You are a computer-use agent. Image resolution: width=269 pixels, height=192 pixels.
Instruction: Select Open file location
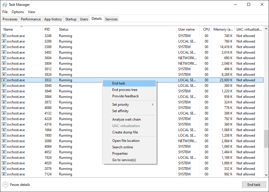129,141
